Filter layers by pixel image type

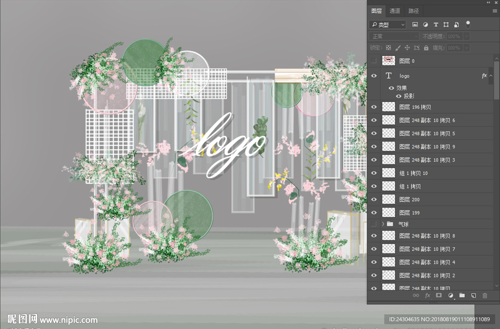415,24
